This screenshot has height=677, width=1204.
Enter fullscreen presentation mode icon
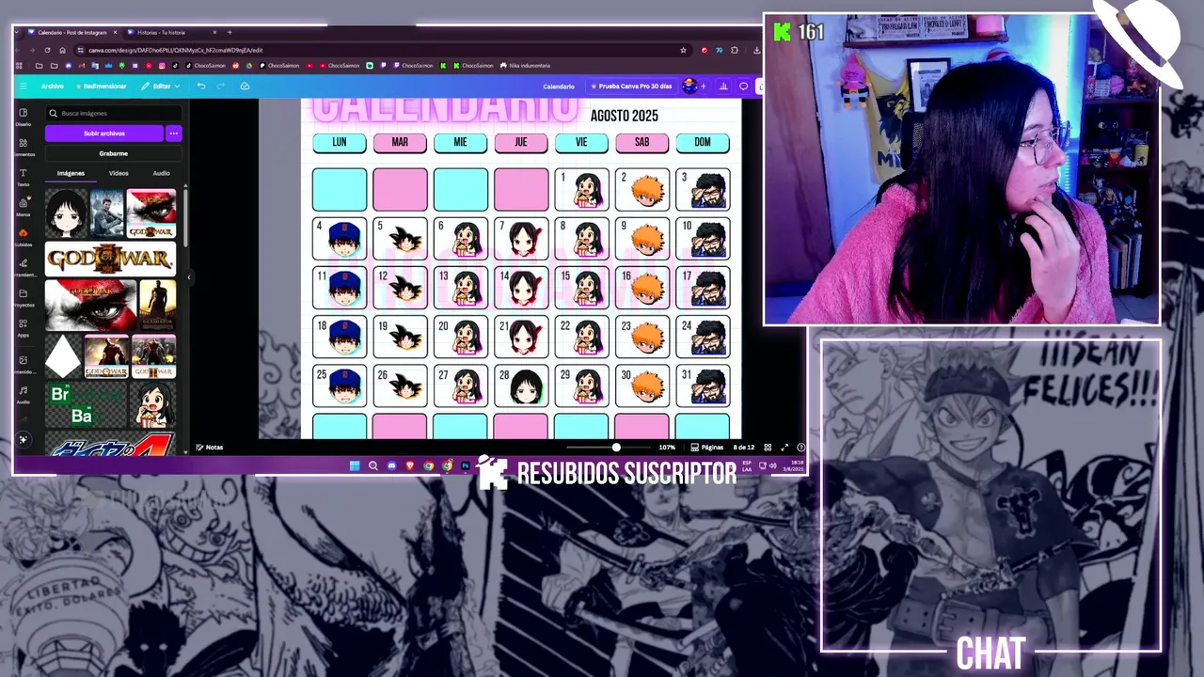tap(784, 448)
